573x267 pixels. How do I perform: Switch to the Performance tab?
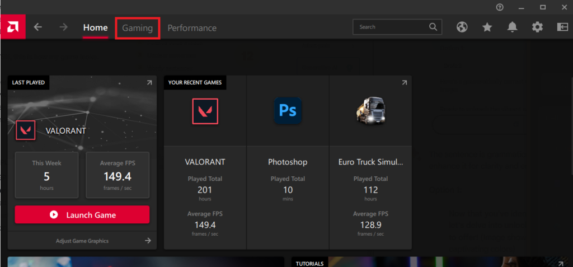point(192,28)
